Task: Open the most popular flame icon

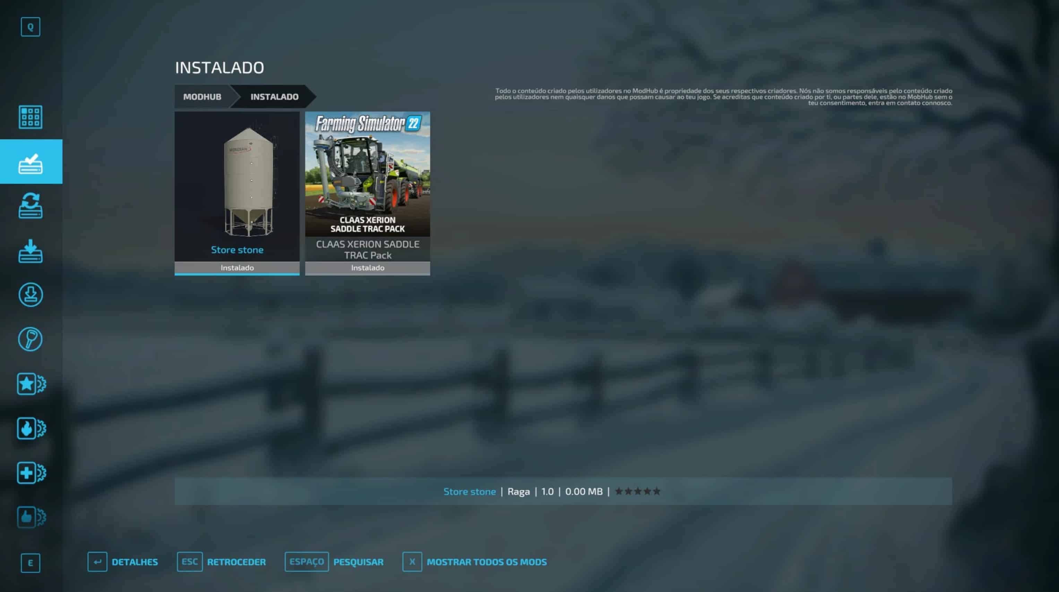Action: click(31, 428)
